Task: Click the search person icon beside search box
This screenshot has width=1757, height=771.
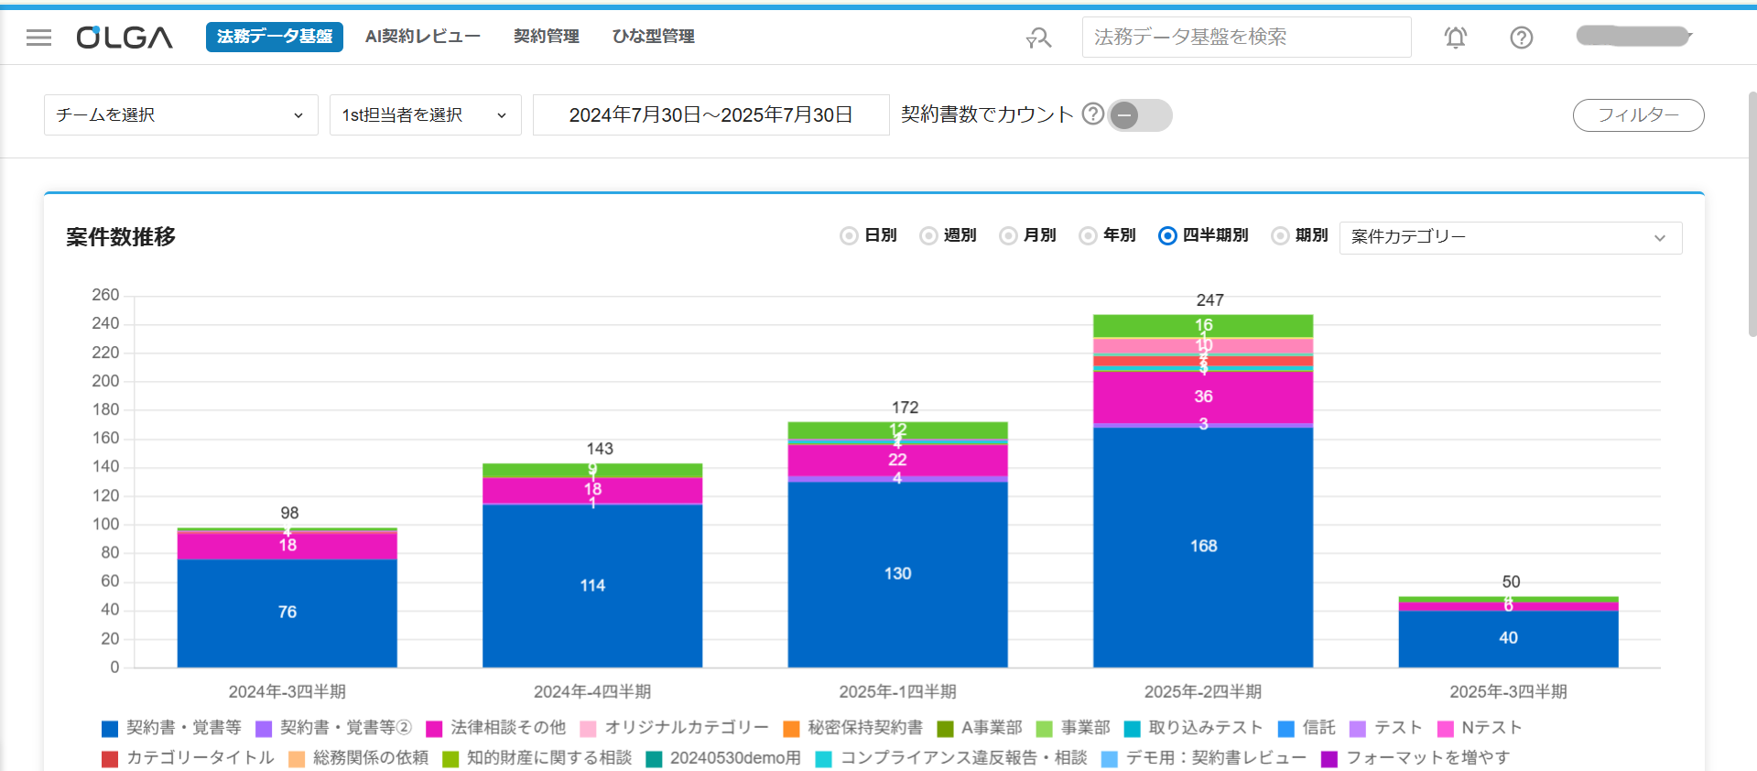Action: click(1038, 38)
